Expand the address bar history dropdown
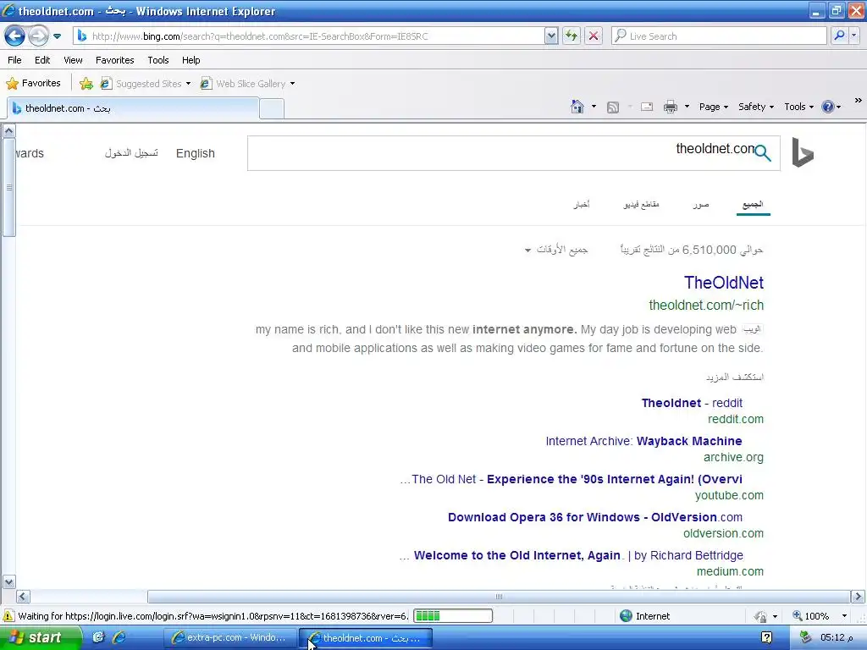The width and height of the screenshot is (867, 650). tap(550, 36)
